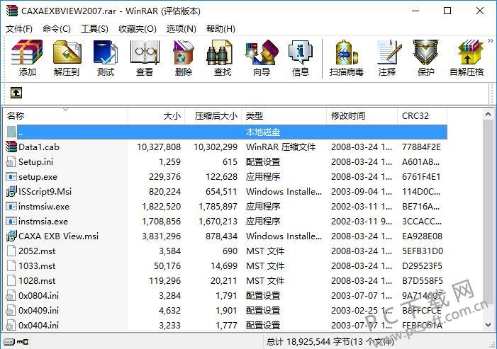Click the setup.exe file icon
Viewport: 497px width, 349px height.
tap(11, 176)
